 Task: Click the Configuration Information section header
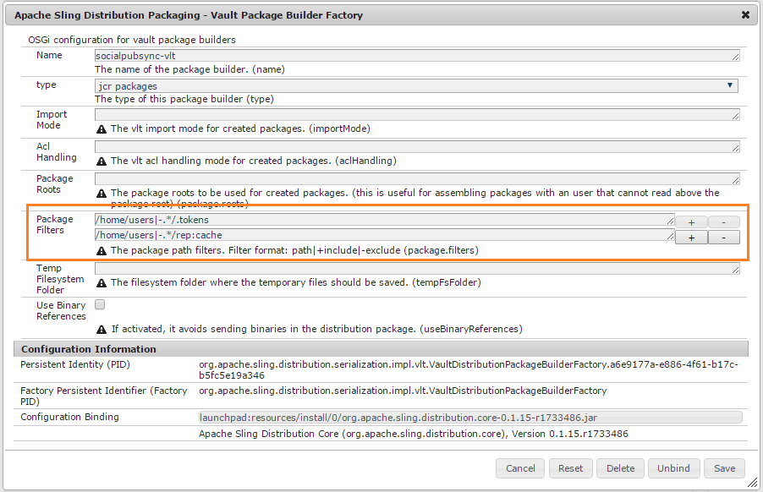tap(381, 349)
